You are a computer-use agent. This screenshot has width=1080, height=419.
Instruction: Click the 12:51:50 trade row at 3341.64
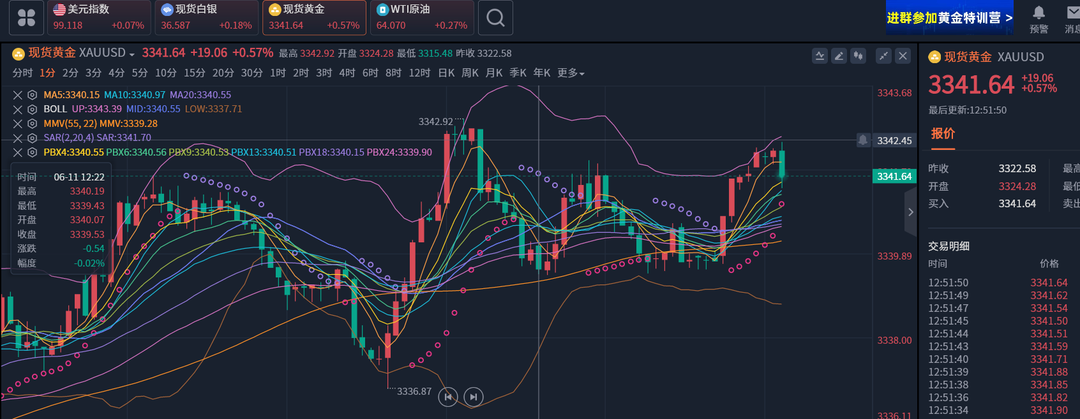998,283
